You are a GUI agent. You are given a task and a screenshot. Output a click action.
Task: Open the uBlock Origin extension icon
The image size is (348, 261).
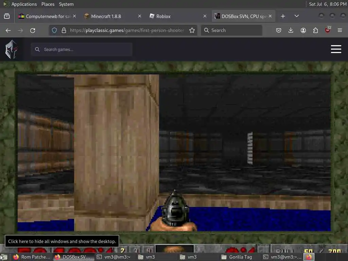328,30
